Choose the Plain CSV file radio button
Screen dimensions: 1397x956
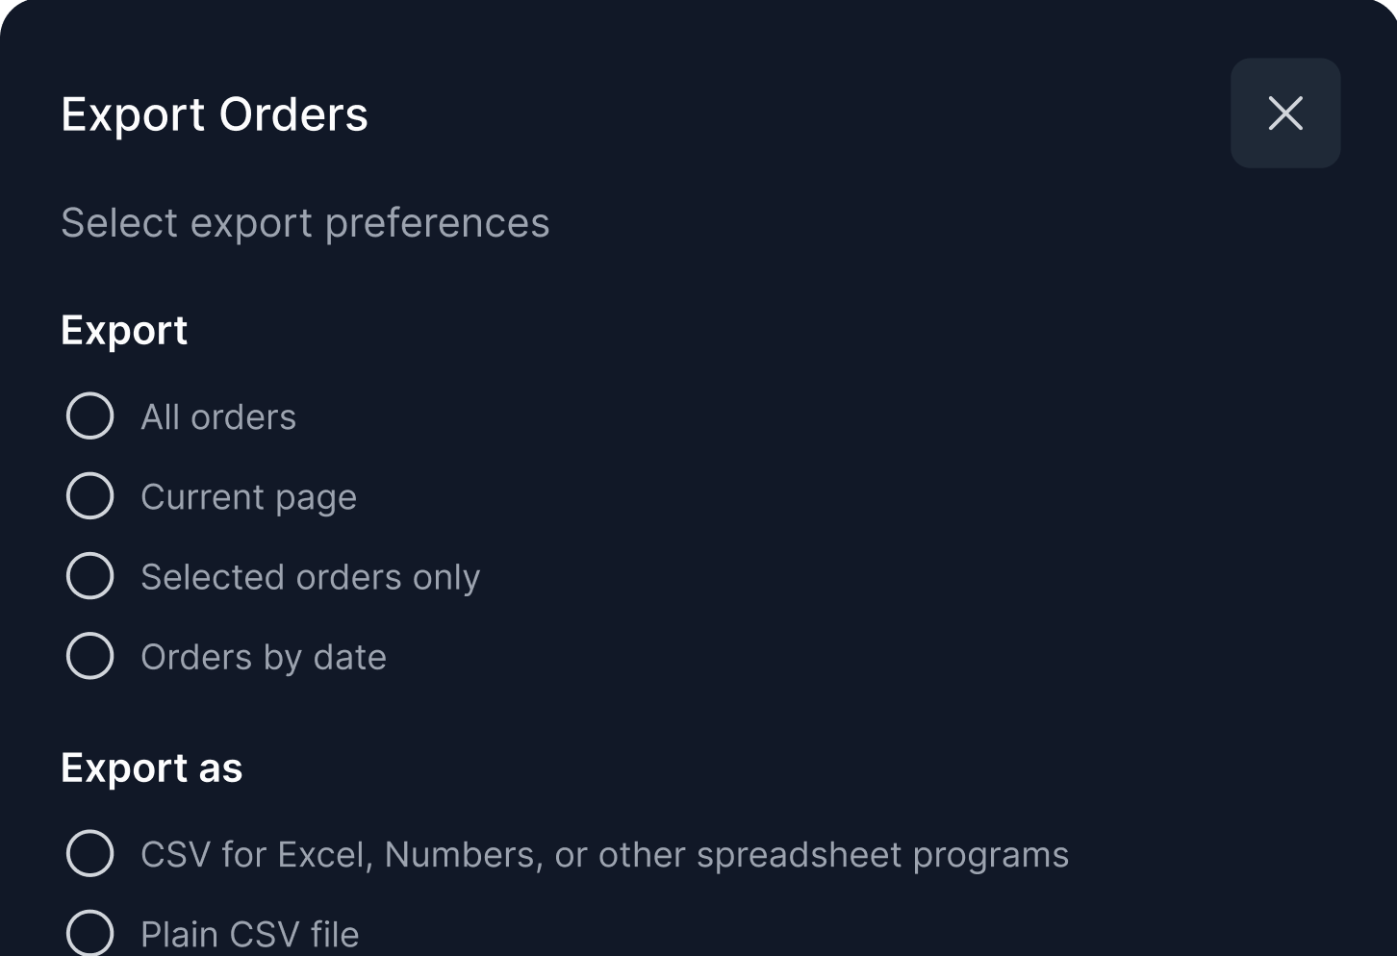coord(89,933)
